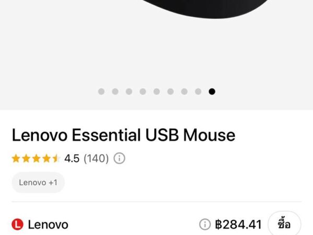Select the second image carousel dot
The image size is (313, 235).
pyautogui.click(x=115, y=91)
